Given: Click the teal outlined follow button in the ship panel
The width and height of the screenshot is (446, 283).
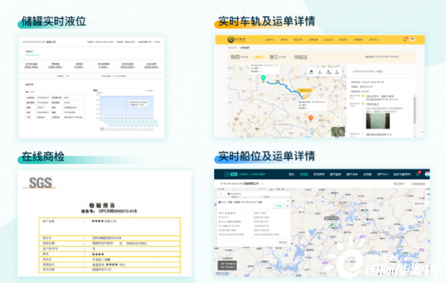Looking at the screenshot, I should click(x=278, y=206).
